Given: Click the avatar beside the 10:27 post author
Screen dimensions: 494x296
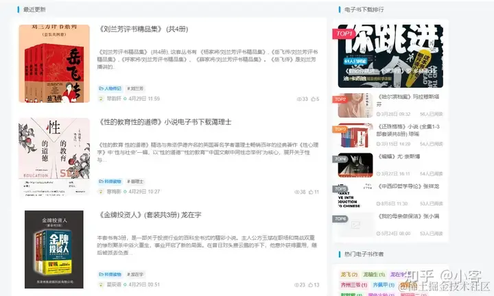Looking at the screenshot, I should point(101,192).
